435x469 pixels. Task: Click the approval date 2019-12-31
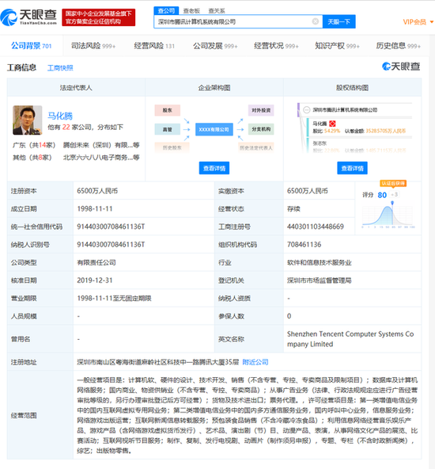[95, 280]
